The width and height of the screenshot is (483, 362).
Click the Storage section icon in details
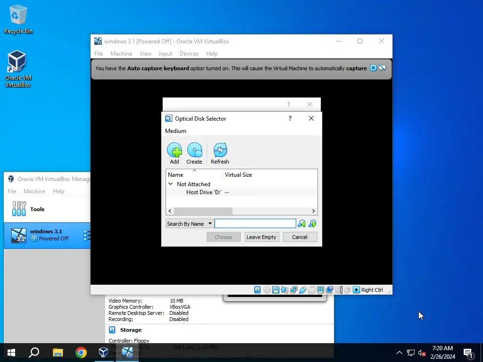[112, 330]
